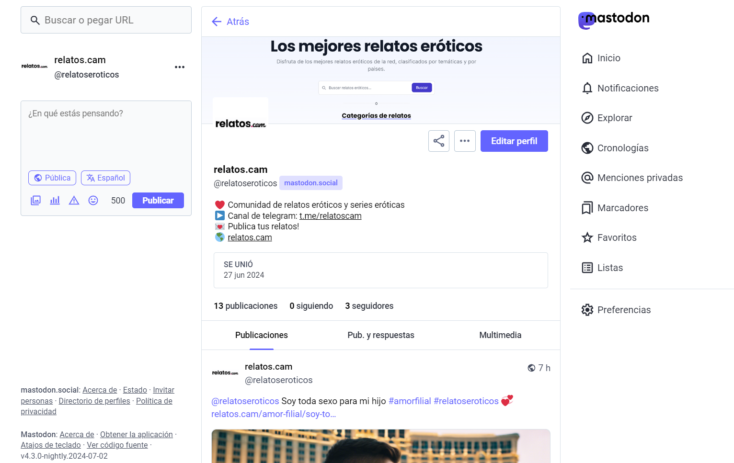
Task: Open the relatos.cam website link in bio
Action: click(250, 237)
